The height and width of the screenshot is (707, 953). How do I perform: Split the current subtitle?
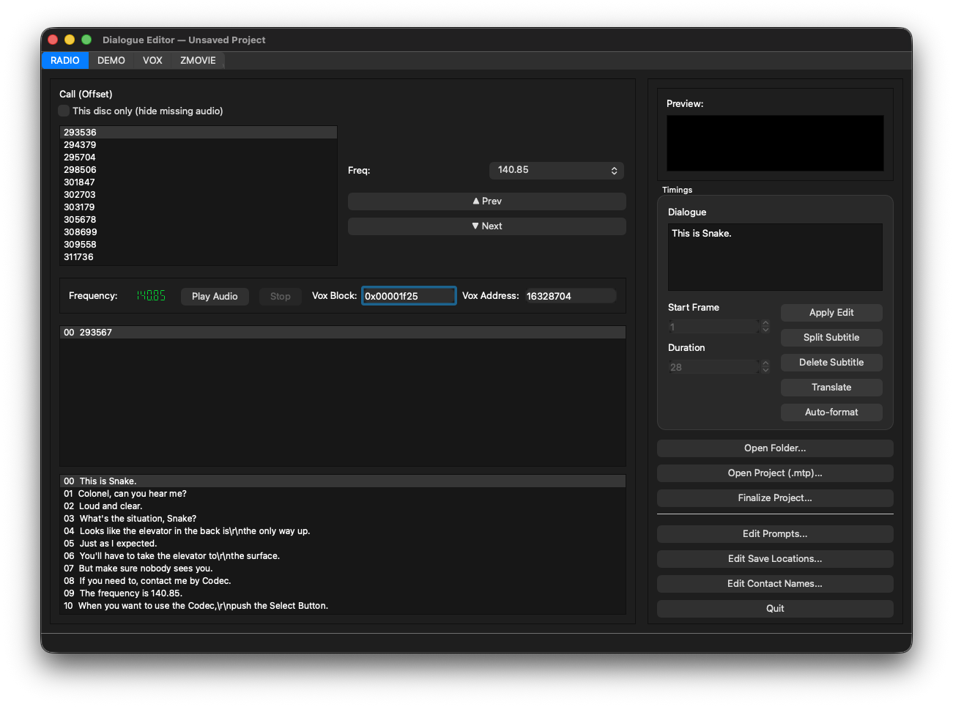click(831, 338)
